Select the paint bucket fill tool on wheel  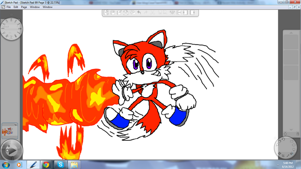point(292,154)
